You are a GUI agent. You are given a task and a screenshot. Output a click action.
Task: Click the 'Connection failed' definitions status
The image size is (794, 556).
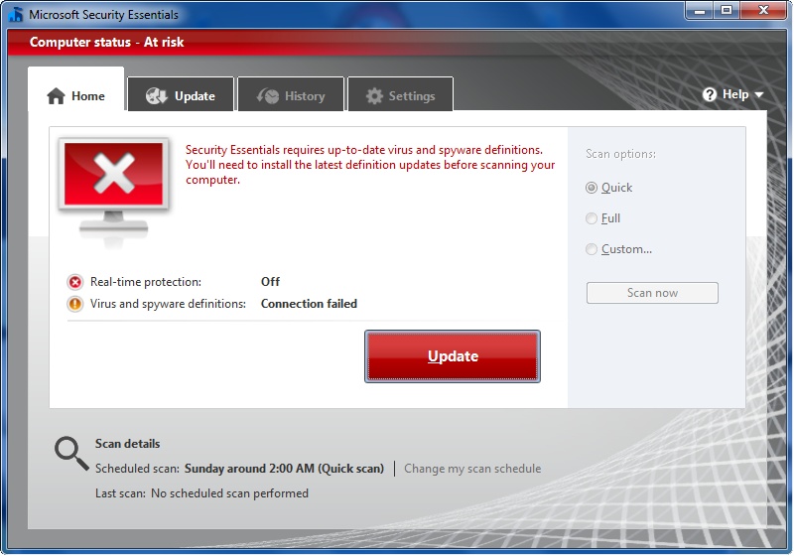tap(309, 304)
